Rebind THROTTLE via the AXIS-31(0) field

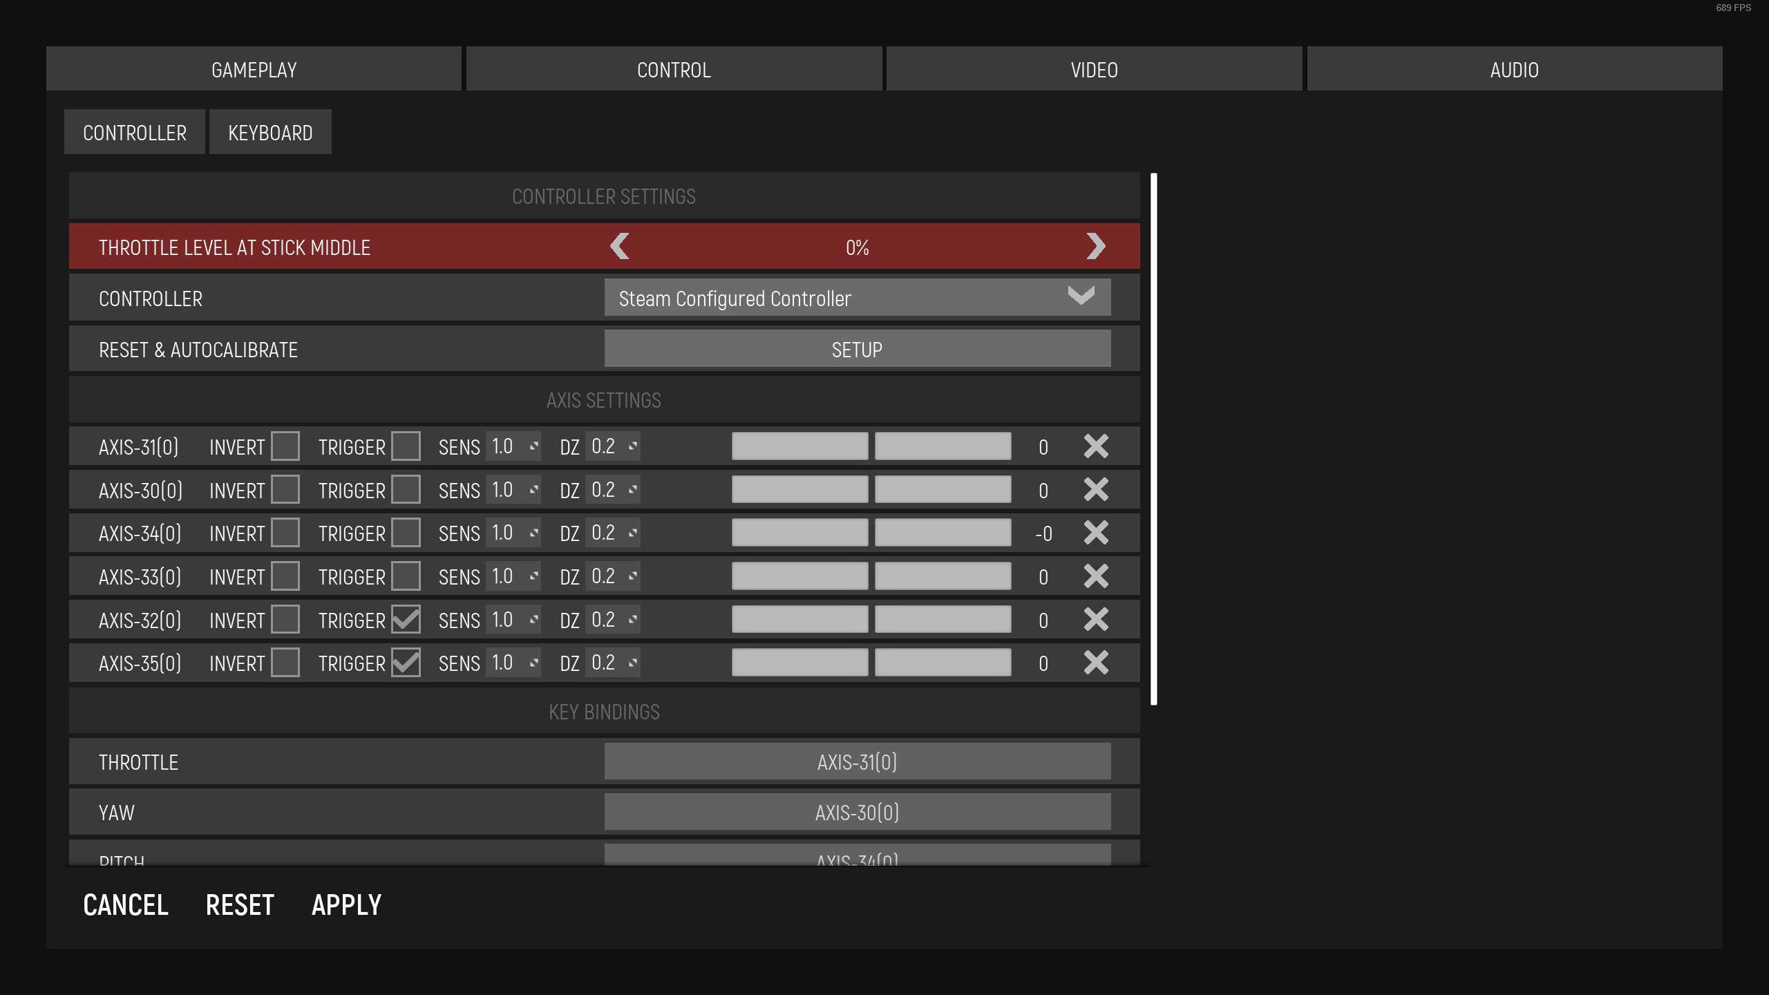(x=857, y=762)
